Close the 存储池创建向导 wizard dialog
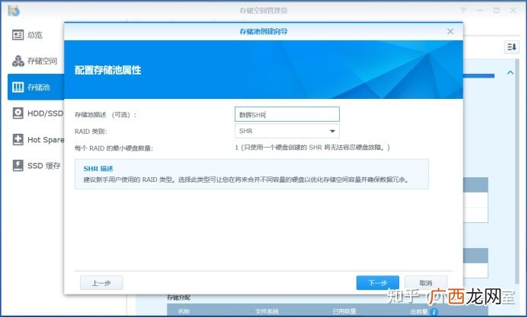The width and height of the screenshot is (528, 318). pyautogui.click(x=450, y=31)
